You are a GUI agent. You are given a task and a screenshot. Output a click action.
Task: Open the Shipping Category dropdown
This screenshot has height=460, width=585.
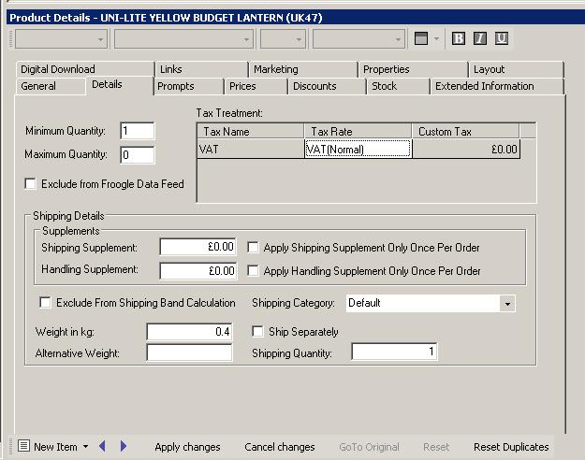coord(506,304)
